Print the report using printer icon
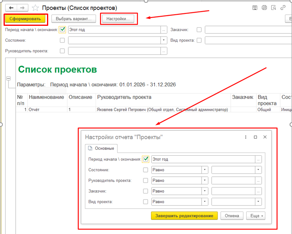 pos(264,8)
